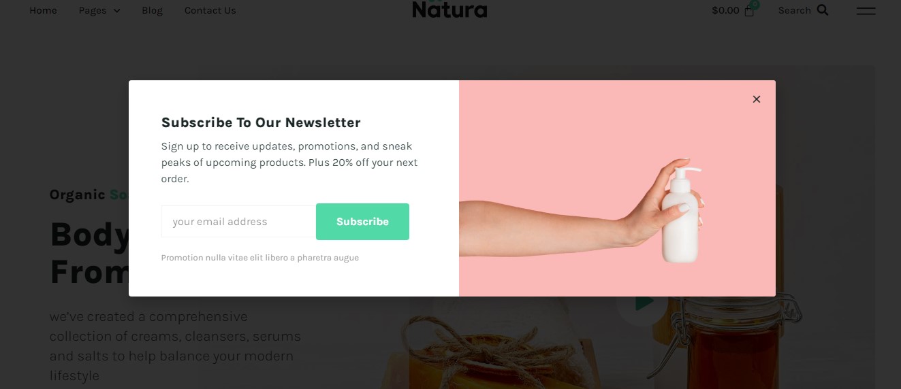
Task: Go to the Blog page
Action: (x=153, y=10)
